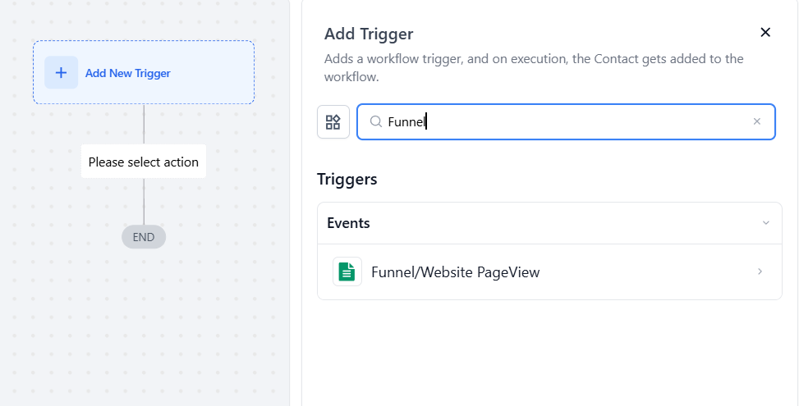Click the trigger description text about the Contact
Viewport: 799px width, 406px height.
(534, 67)
